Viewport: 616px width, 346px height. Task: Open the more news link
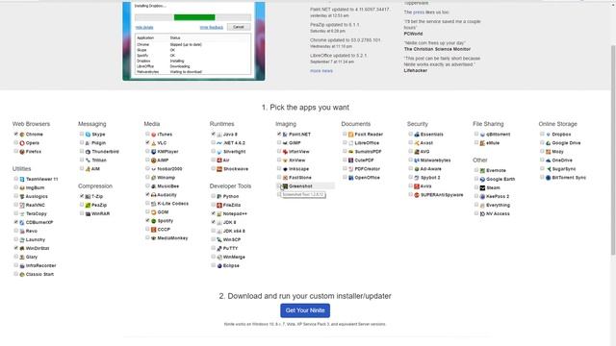321,71
